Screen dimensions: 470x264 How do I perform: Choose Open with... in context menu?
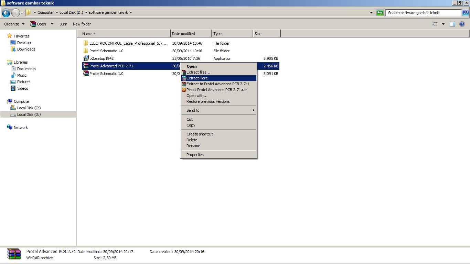[219, 96]
